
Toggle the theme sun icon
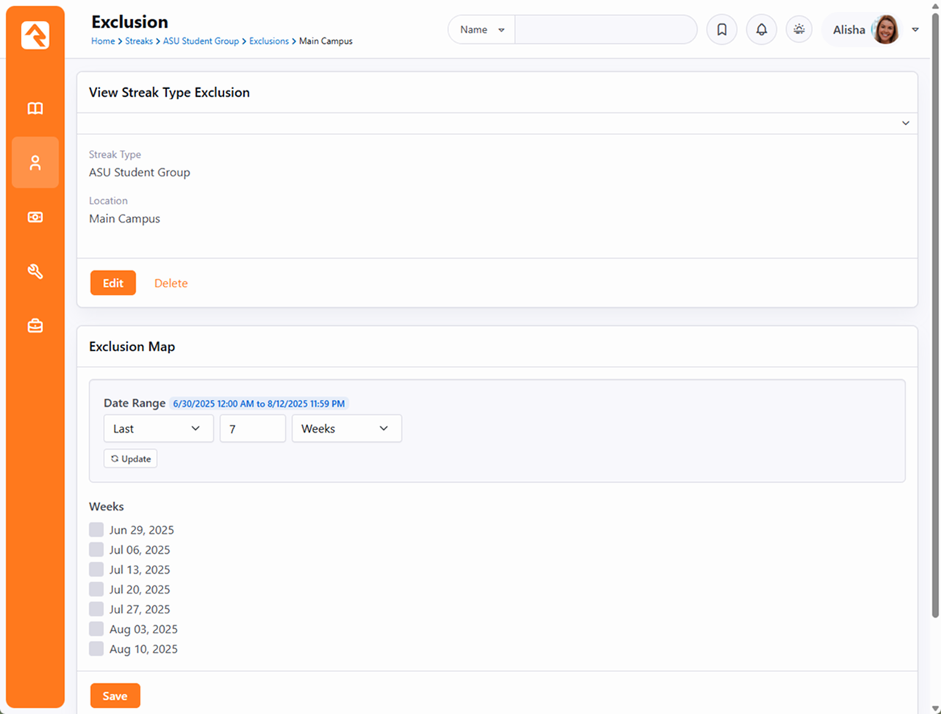pos(798,30)
